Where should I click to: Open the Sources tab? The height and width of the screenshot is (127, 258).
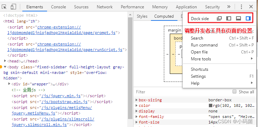coord(81,7)
